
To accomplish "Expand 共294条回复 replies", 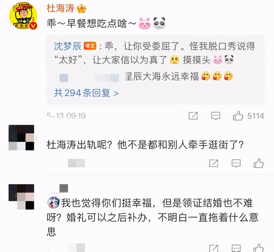I will point(86,93).
